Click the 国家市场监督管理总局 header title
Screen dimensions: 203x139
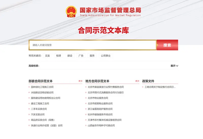click(x=110, y=10)
